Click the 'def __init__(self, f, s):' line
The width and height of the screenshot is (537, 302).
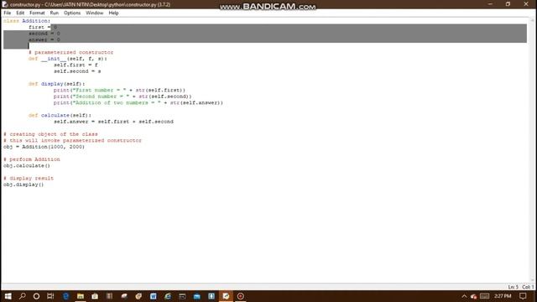coord(68,59)
